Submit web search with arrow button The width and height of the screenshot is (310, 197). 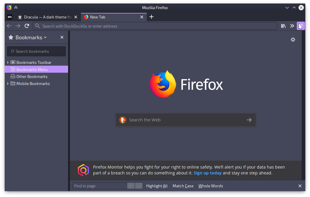pyautogui.click(x=249, y=120)
